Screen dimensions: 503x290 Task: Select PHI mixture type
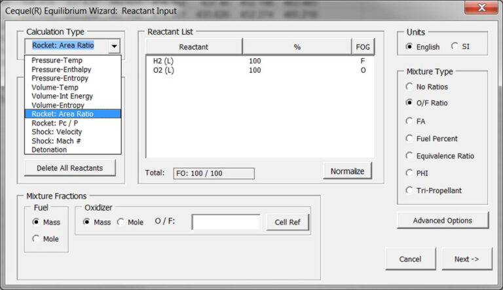(417, 173)
